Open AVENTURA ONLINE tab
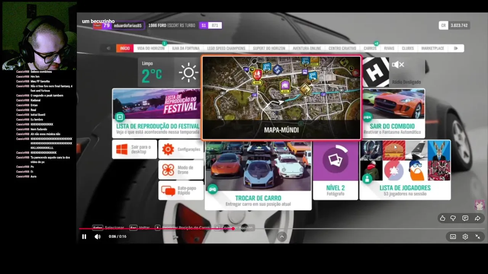 [307, 48]
